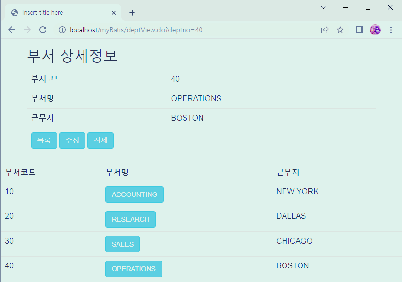
Task: Open Chrome's three-dot menu
Action: click(391, 30)
